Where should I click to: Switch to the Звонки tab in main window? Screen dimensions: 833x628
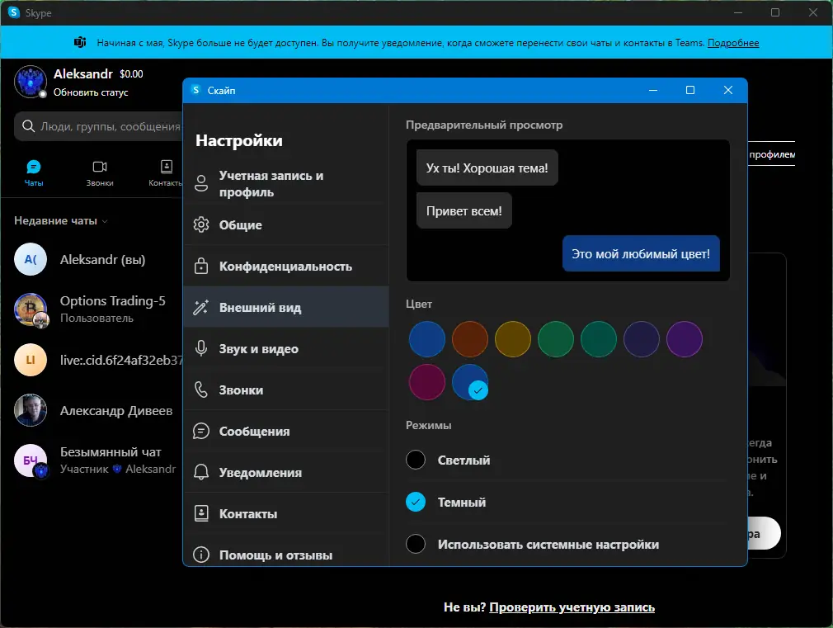(100, 173)
